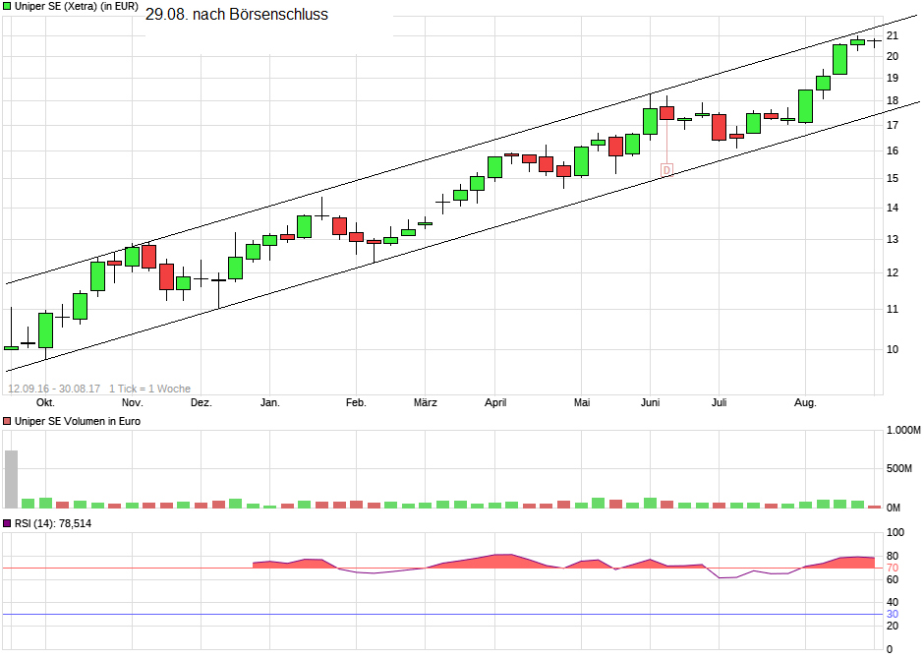Click the 'Aug.' month axis label
Image resolution: width=924 pixels, height=659 pixels.
pyautogui.click(x=806, y=402)
